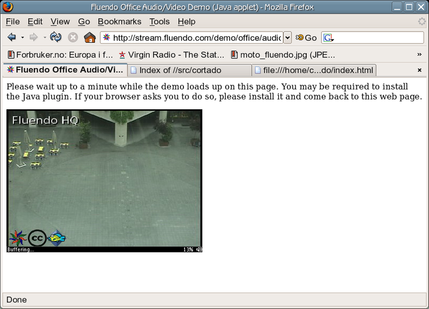Screen dimensions: 429x309
Task: Open the Tools menu
Action: 159,21
